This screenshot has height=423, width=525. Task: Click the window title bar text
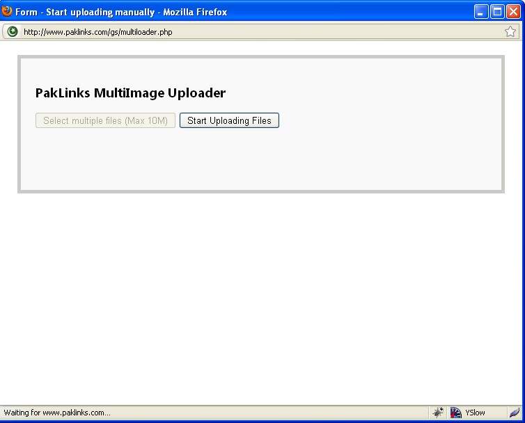(121, 12)
